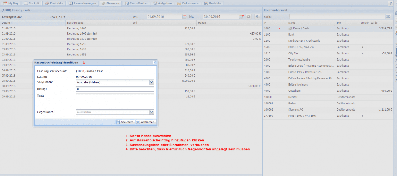The image size is (397, 176).
Task: Click the help question mark icon
Action: coord(391,3)
